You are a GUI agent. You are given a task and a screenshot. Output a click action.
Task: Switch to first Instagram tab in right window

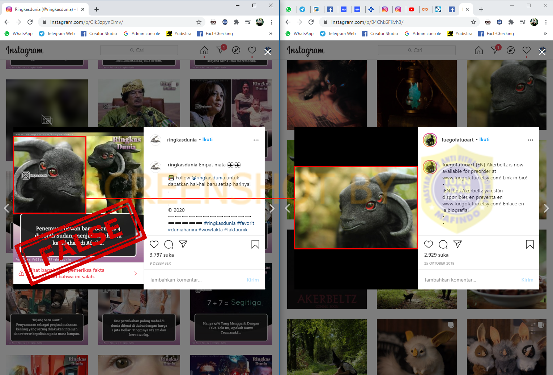385,9
